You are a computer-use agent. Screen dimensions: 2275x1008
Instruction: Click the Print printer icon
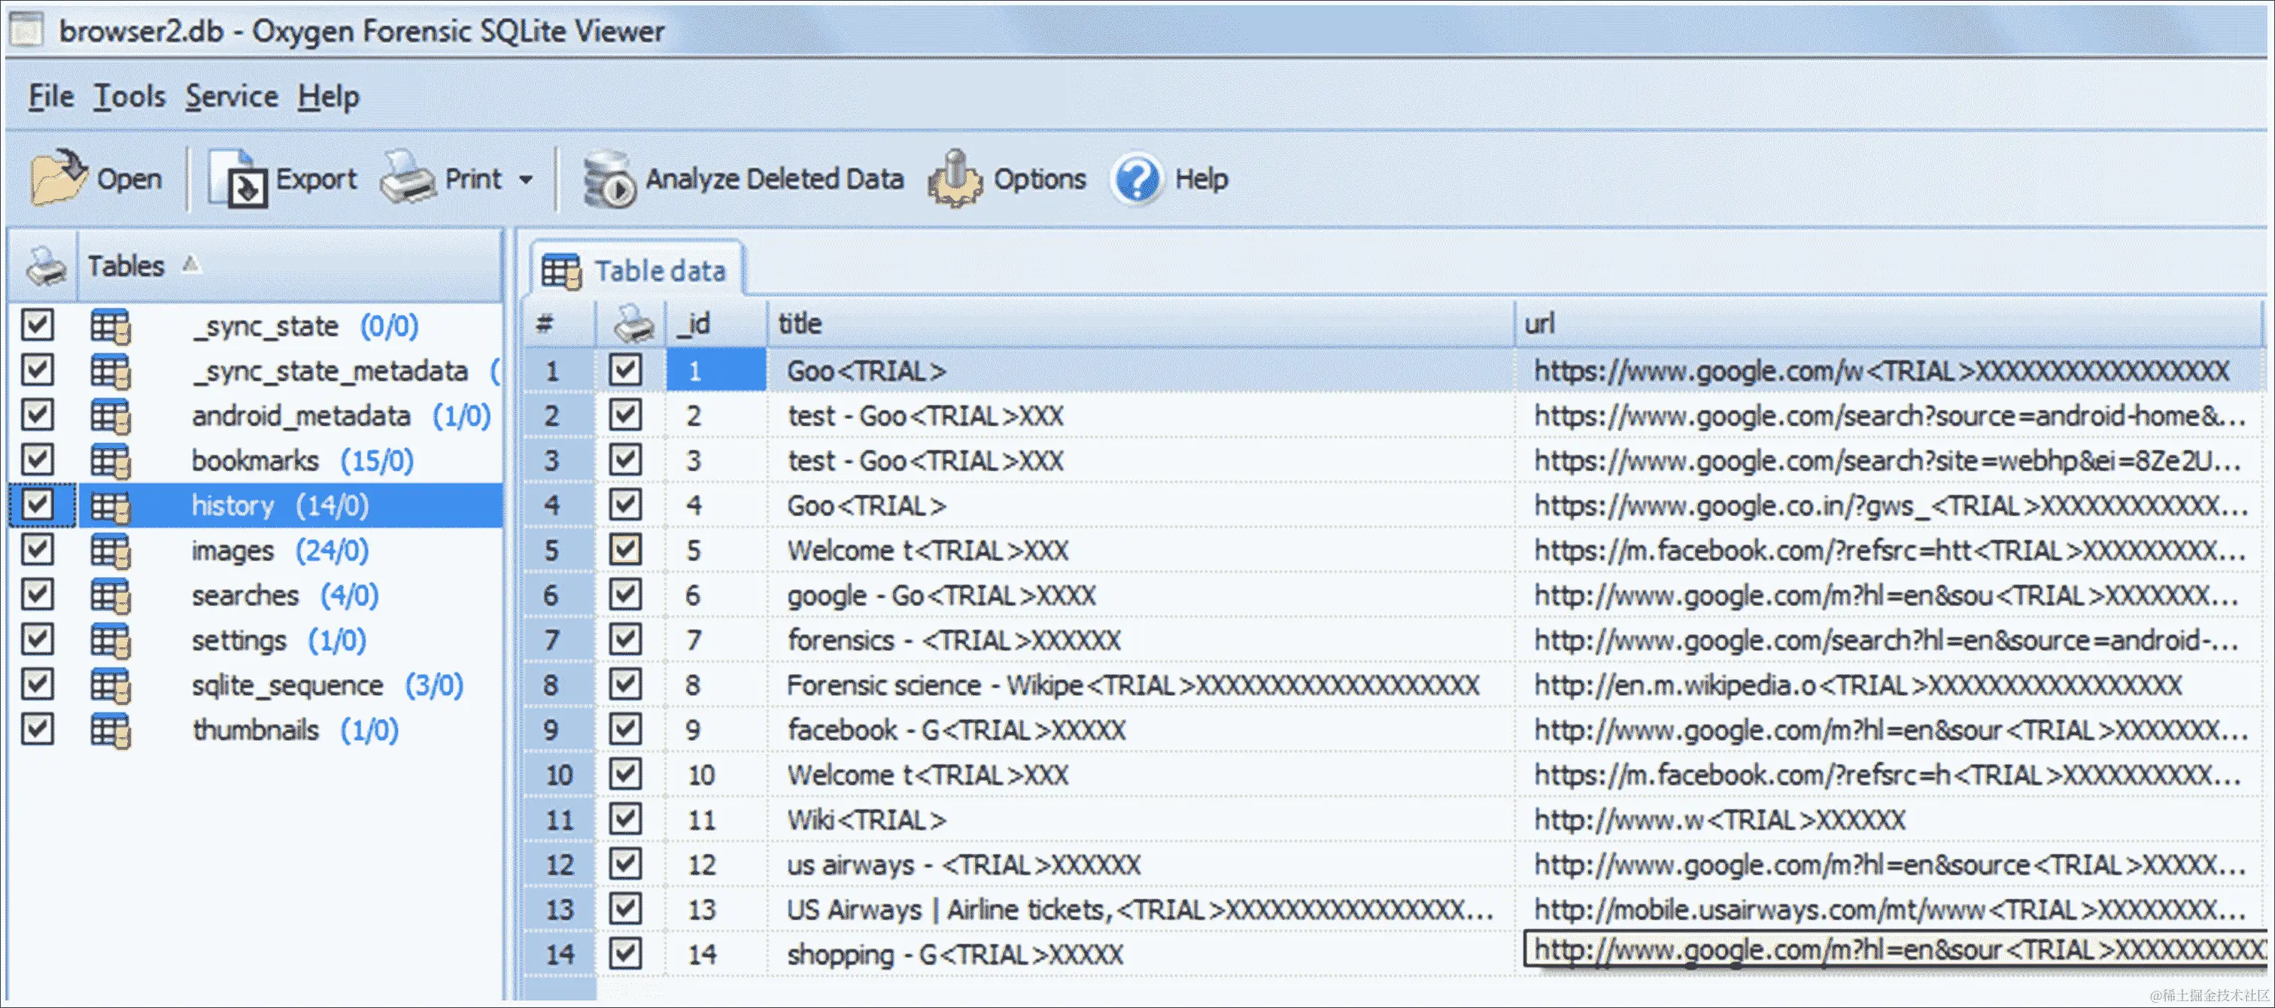point(407,178)
